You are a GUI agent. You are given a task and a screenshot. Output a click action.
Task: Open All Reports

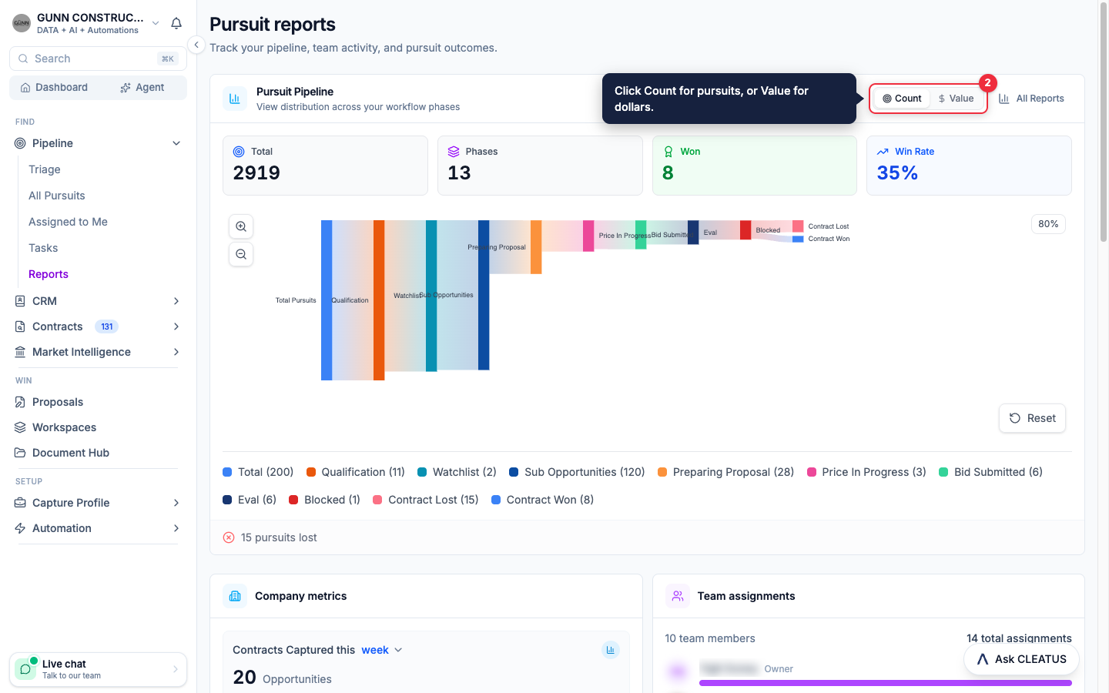[1031, 99]
